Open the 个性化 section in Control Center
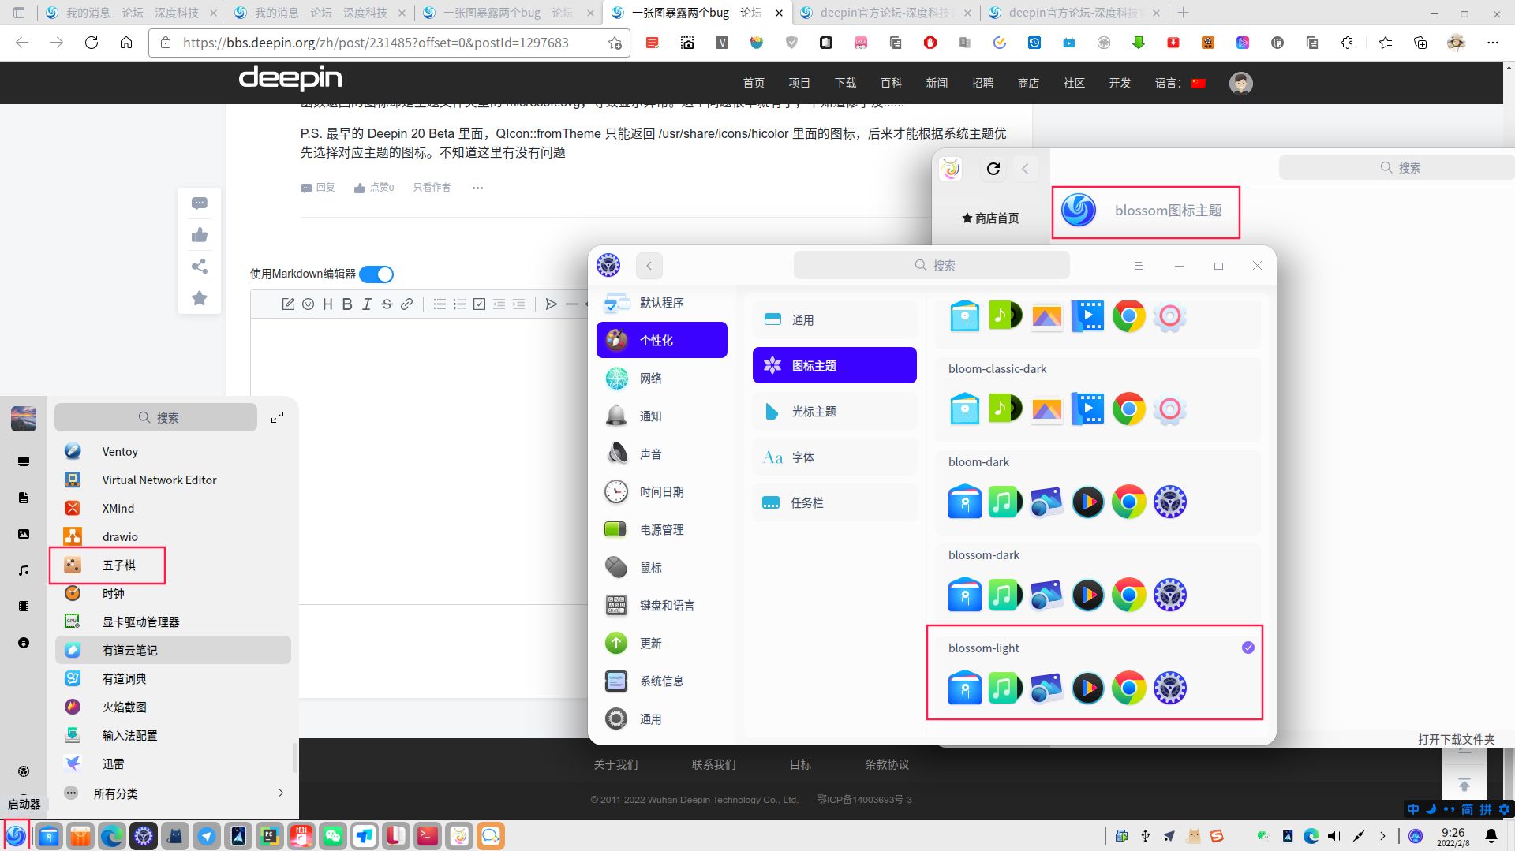The height and width of the screenshot is (851, 1515). tap(662, 340)
